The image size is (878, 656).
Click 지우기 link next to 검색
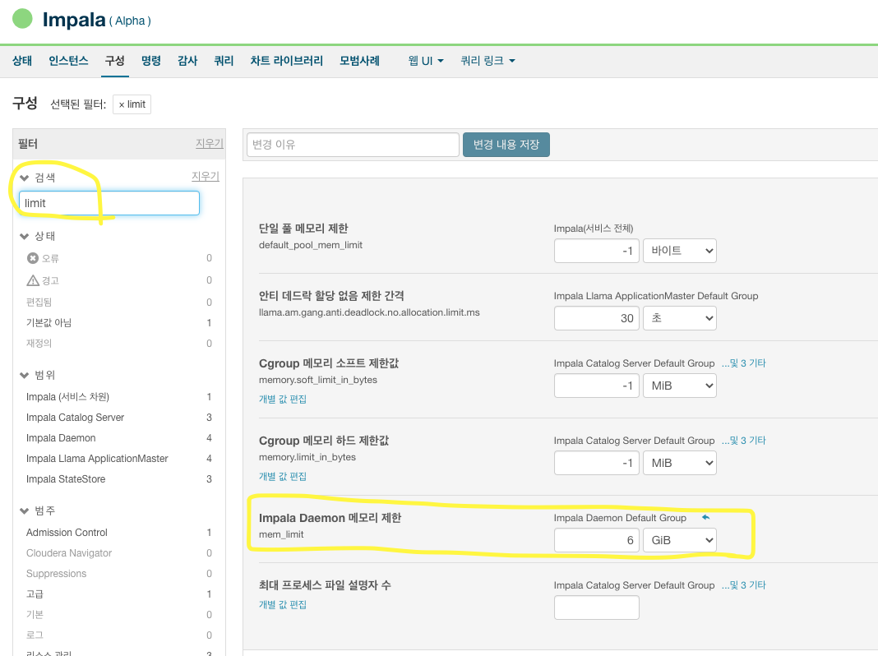click(206, 176)
